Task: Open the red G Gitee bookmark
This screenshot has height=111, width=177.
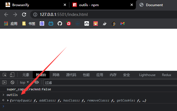Action: tap(69, 23)
